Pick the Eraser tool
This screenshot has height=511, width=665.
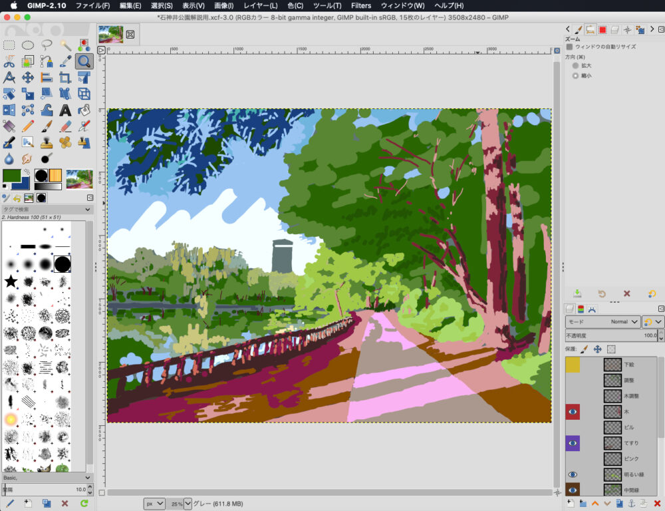pos(65,126)
